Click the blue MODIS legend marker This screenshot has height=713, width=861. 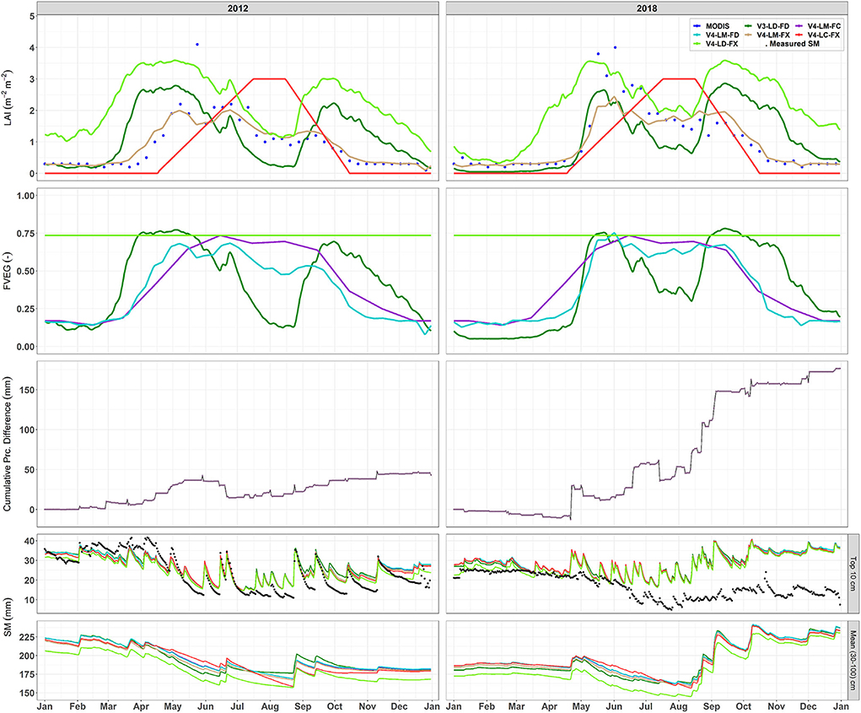pyautogui.click(x=697, y=26)
